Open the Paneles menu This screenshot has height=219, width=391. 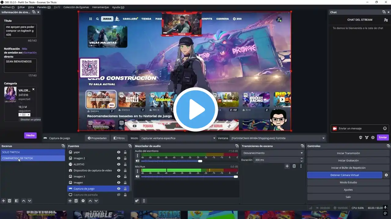point(44,7)
